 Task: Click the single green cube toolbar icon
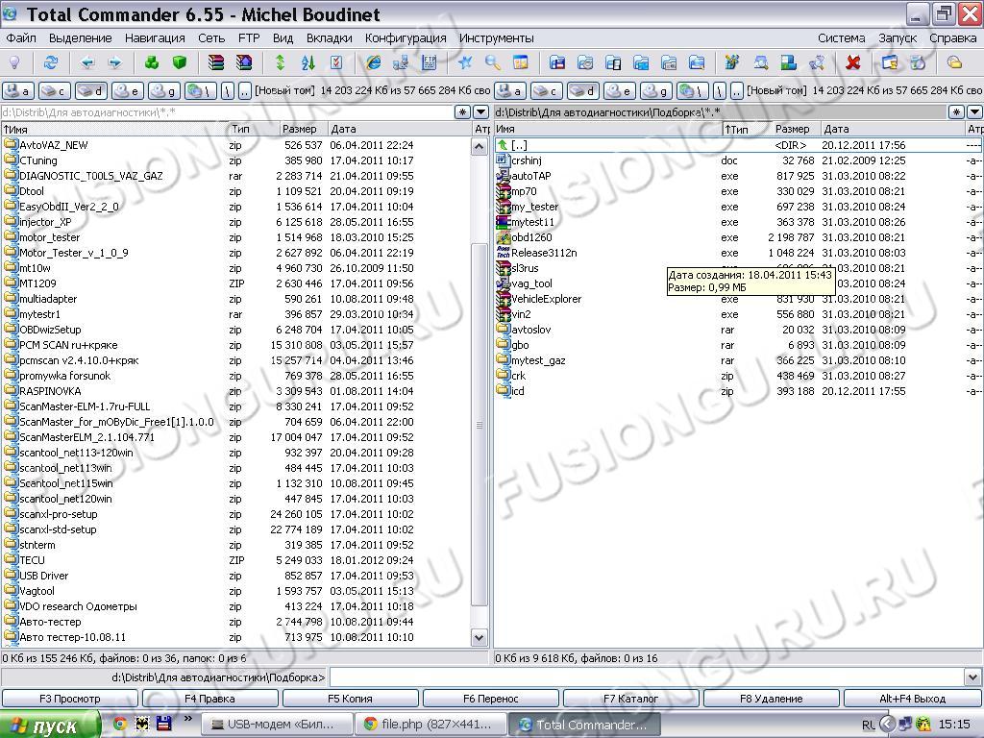(180, 62)
